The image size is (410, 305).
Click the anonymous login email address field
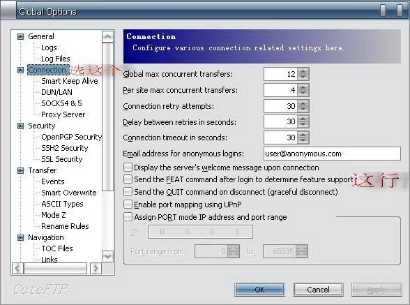(x=332, y=154)
